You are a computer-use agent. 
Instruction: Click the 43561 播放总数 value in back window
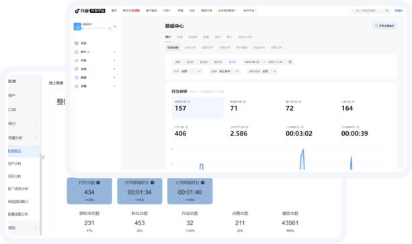(290, 223)
